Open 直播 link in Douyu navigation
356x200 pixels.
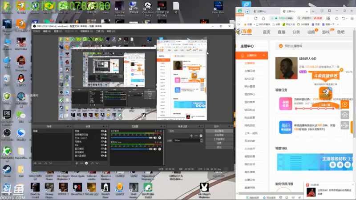tap(281, 32)
